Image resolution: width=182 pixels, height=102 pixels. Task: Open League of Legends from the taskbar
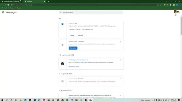[x=63, y=100]
